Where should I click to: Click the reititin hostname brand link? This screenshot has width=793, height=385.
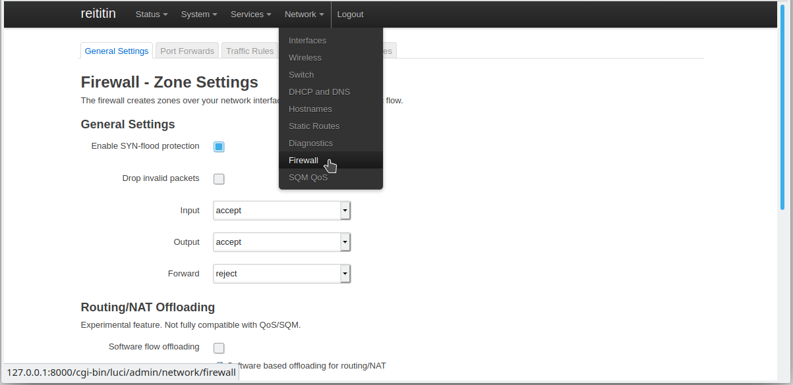(x=98, y=14)
